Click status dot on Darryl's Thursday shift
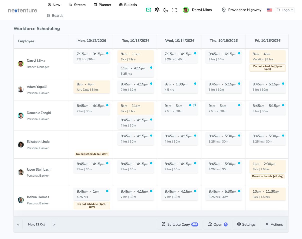This screenshot has width=302, height=239. (x=239, y=53)
